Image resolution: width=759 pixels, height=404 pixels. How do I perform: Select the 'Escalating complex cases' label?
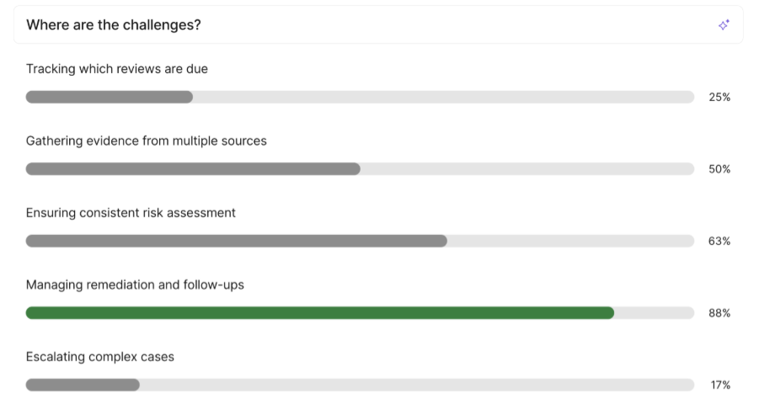pos(100,357)
